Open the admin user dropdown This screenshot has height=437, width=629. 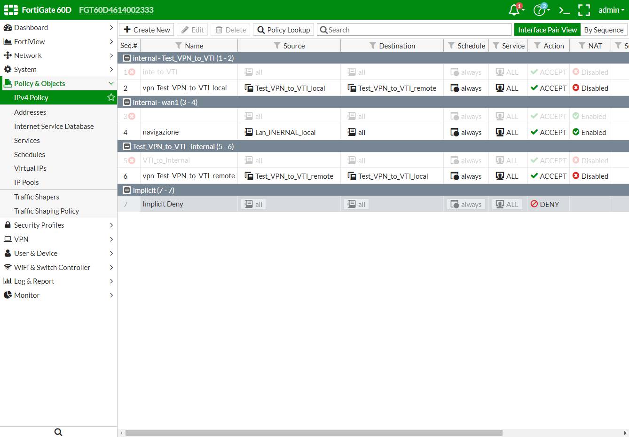coord(611,10)
